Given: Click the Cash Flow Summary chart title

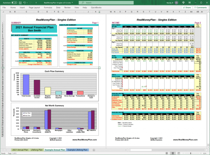Looking at the screenshot, I should click(x=54, y=71).
